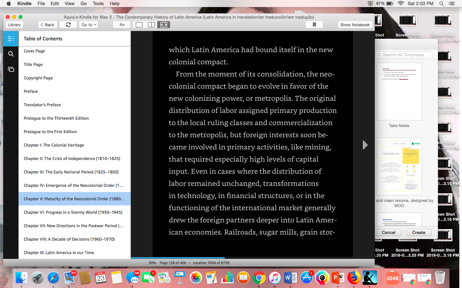This screenshot has width=462, height=288.
Task: Open the Table of Contents sidebar icon
Action: pos(11,39)
